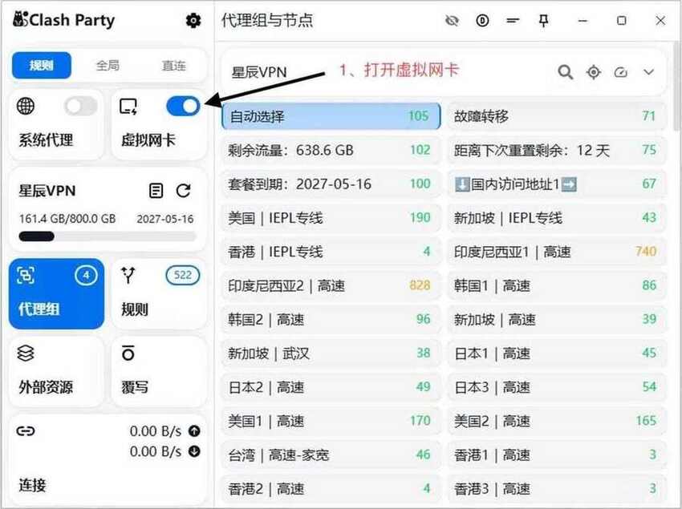Select node 香港 | IEPL专线

click(331, 252)
